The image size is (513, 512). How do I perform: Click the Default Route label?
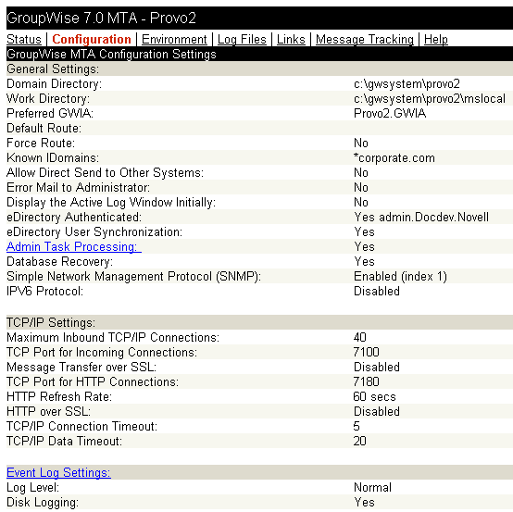[44, 128]
